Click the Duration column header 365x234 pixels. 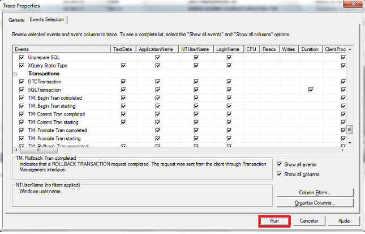point(311,49)
